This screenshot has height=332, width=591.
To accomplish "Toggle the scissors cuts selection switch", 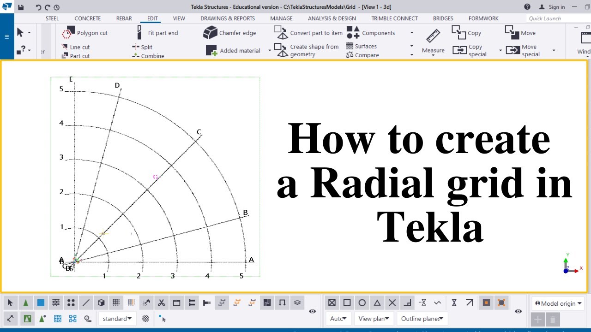I will 161,303.
